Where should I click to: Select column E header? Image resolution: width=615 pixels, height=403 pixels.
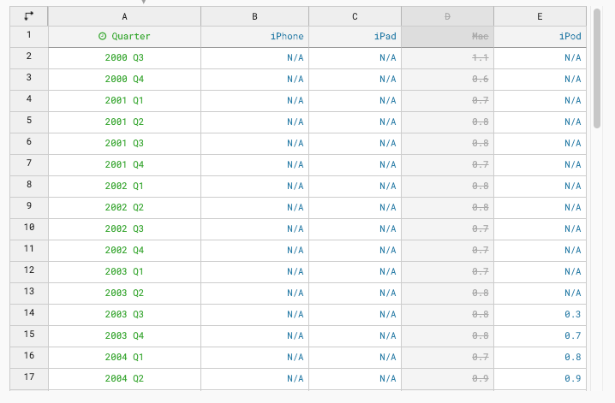540,15
